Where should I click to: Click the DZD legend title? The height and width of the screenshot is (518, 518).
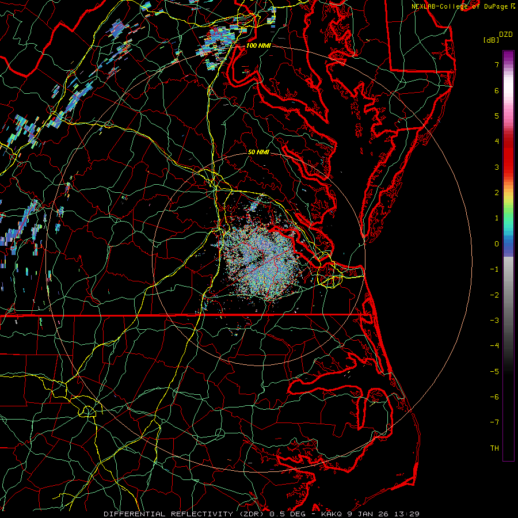click(506, 35)
